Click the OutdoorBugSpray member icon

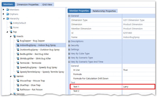click(x=18, y=49)
